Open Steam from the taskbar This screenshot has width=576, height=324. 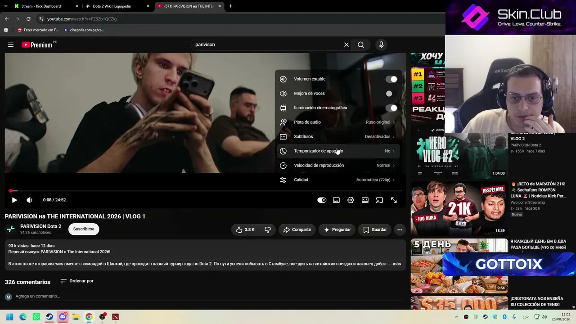point(49,317)
